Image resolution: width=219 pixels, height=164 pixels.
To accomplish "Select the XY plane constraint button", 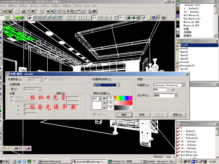I will pyautogui.click(x=94, y=18).
